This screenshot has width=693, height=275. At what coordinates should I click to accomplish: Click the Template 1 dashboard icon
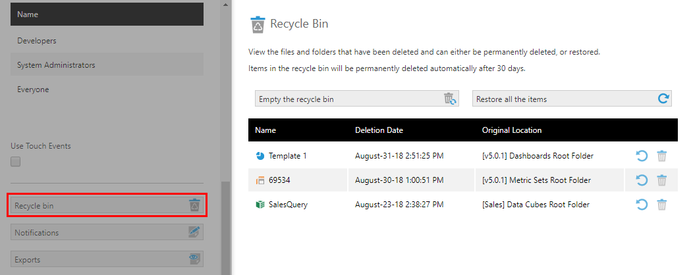(x=260, y=156)
